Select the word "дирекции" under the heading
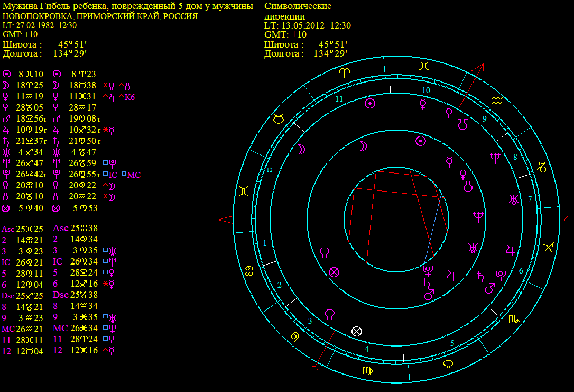This screenshot has width=574, height=392. tap(285, 17)
